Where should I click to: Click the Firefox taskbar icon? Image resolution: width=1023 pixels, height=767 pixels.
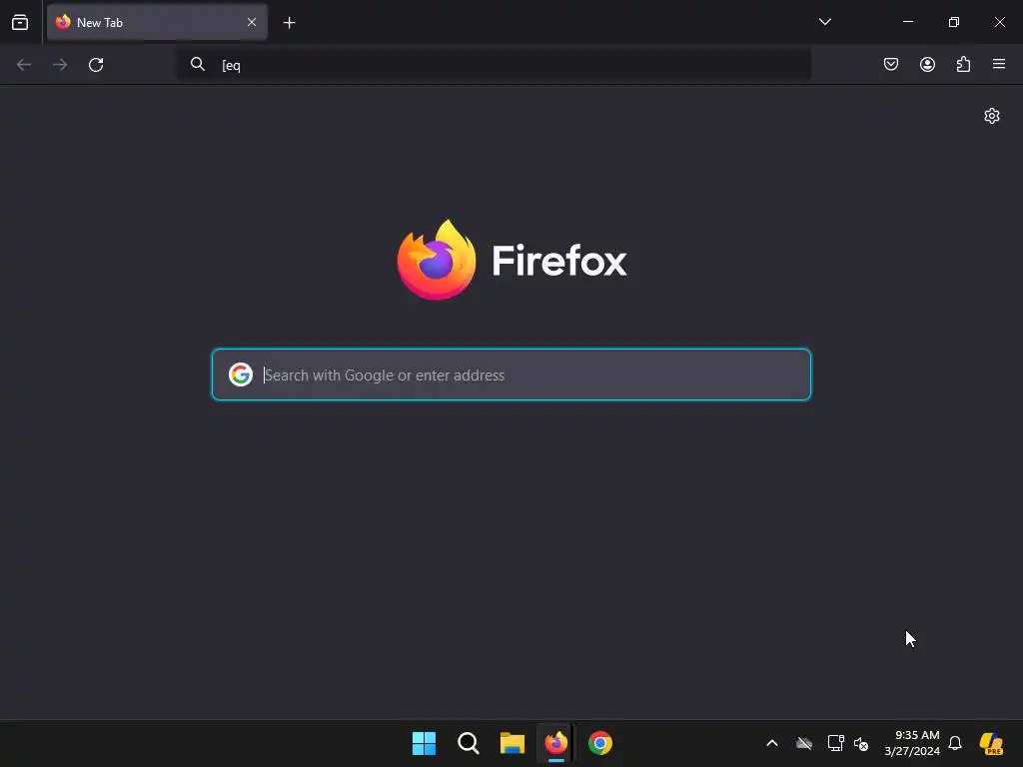tap(555, 743)
